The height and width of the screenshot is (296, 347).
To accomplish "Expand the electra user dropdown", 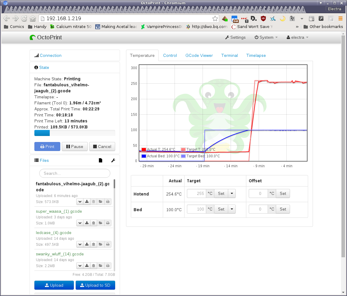I will 298,38.
